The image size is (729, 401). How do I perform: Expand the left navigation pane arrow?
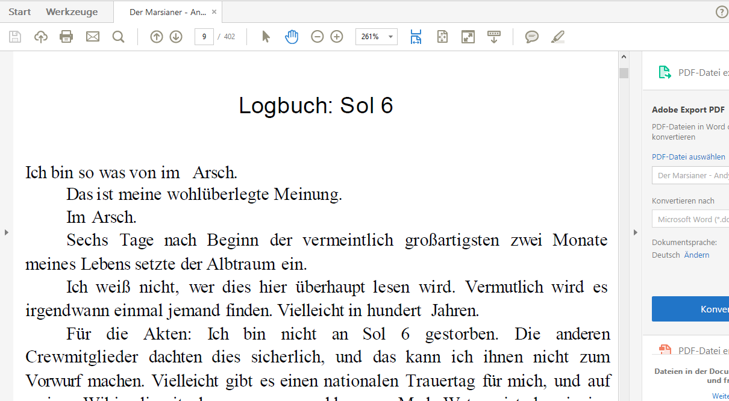coord(6,232)
